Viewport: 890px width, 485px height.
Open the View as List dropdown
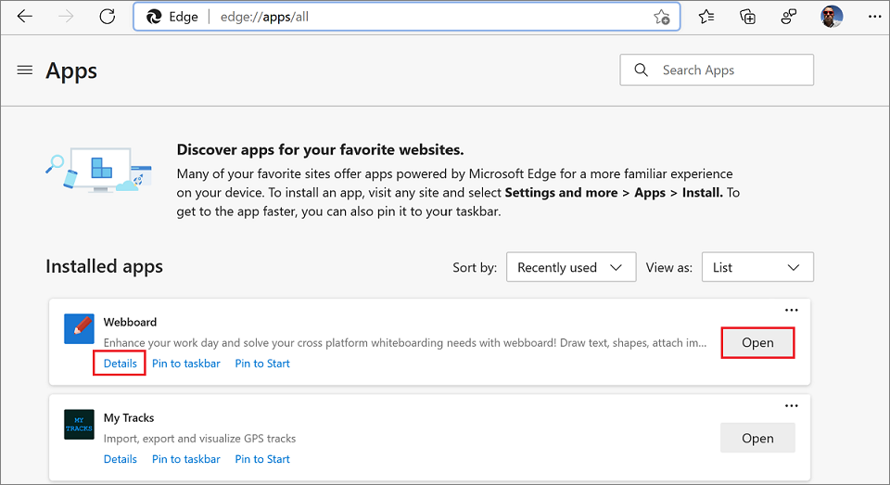point(757,267)
